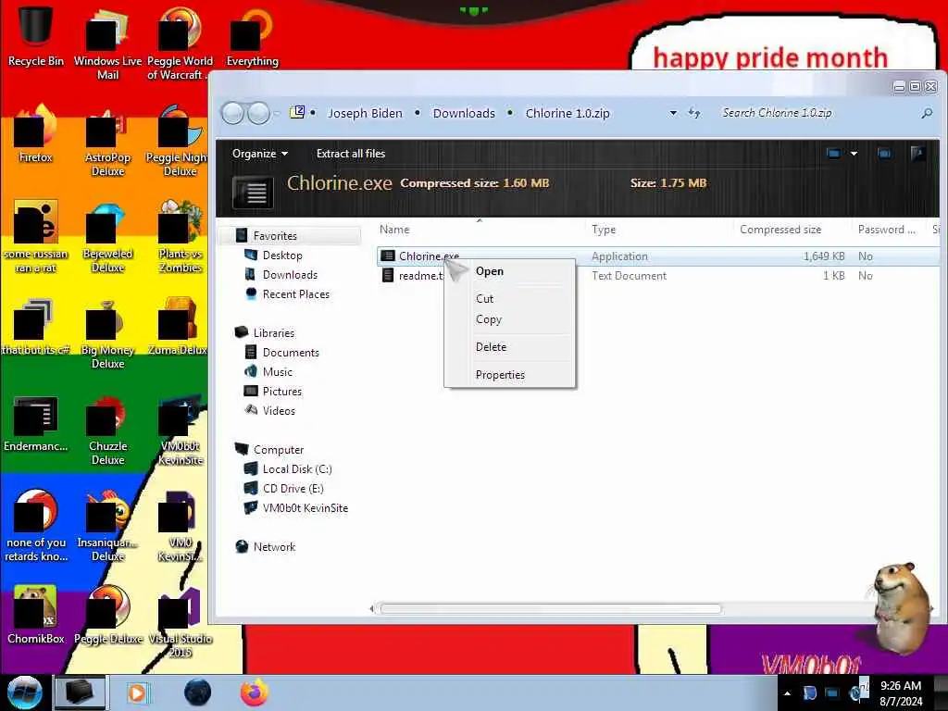Open Desktop under Favorites
Screen dimensions: 948x711
(x=282, y=256)
